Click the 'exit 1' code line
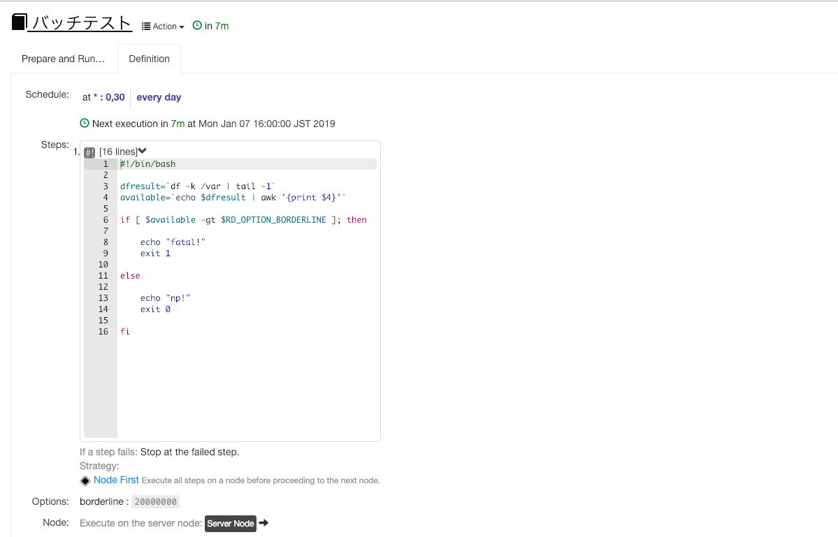 (156, 253)
